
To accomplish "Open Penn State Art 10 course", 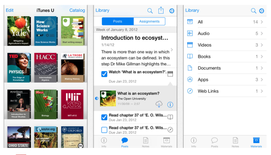I will pos(19,104).
